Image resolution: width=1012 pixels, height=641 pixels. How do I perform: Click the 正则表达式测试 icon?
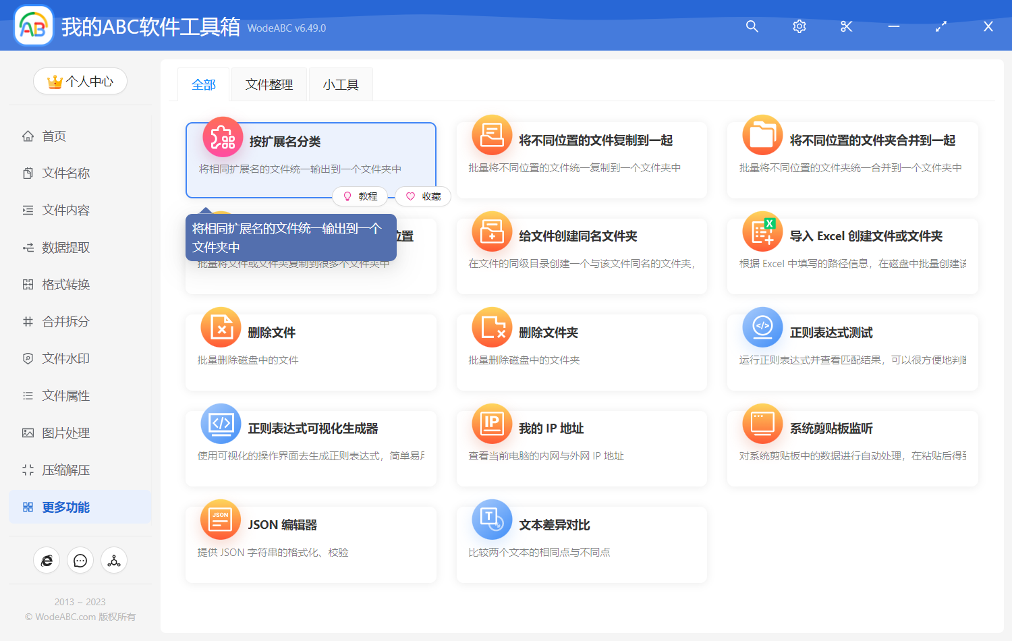pyautogui.click(x=762, y=327)
